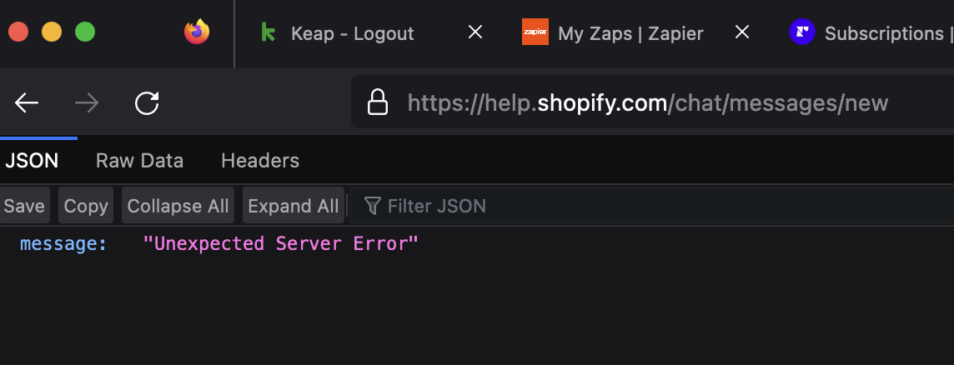
Task: Select the JSON viewer tab
Action: (32, 161)
